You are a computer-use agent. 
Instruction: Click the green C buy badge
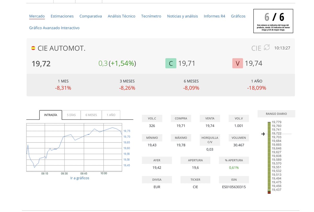click(x=171, y=63)
